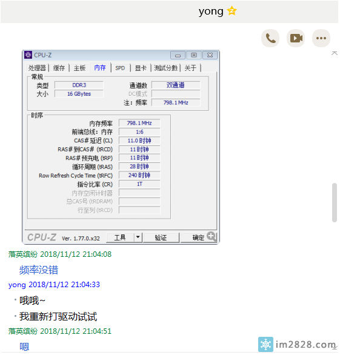
Task: Start a video call with yong
Action: click(296, 38)
